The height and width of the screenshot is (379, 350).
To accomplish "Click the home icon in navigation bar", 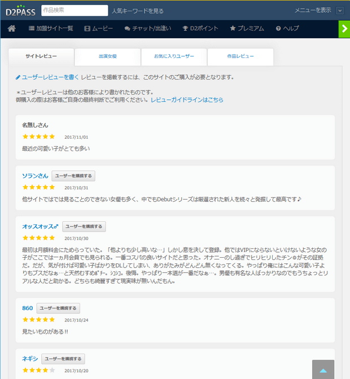I will [x=12, y=28].
